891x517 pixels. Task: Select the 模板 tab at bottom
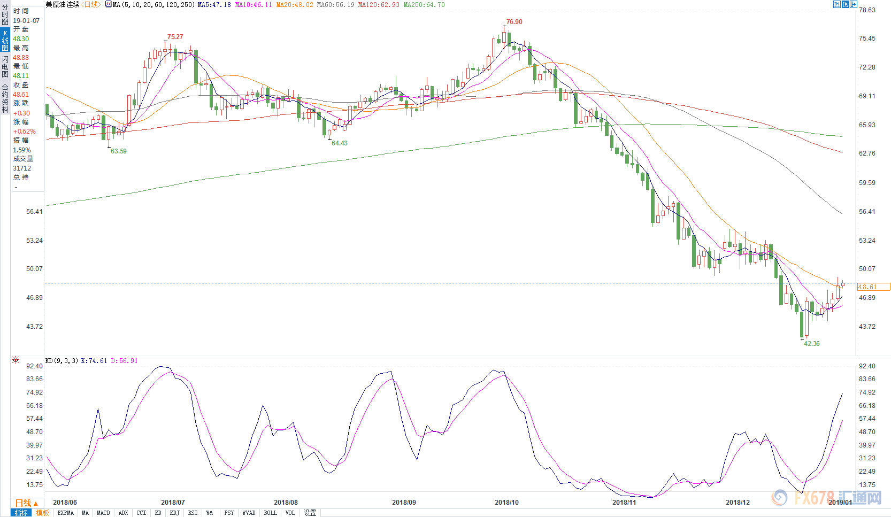point(43,513)
